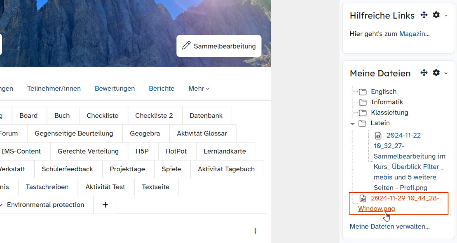
Task: Select the Berichte navigation item
Action: click(x=162, y=89)
